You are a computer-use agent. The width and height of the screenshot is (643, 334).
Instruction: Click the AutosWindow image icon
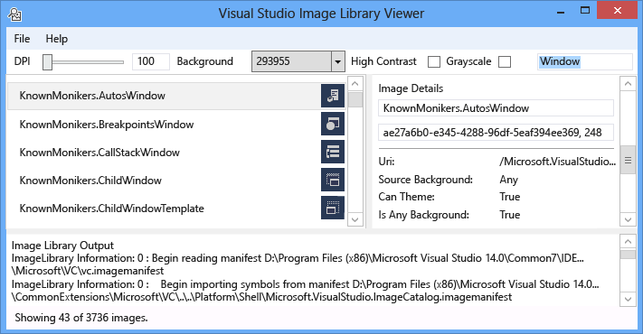click(x=333, y=96)
